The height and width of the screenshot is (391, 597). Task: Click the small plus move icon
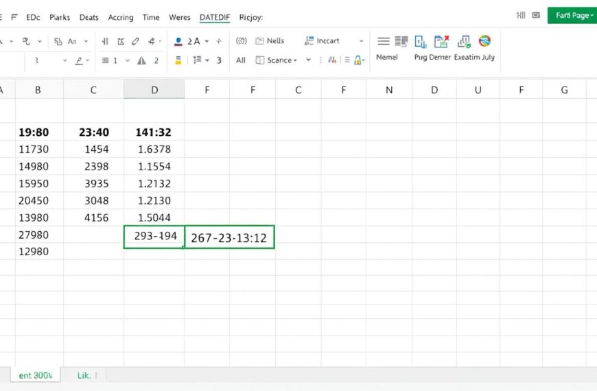coord(218,41)
